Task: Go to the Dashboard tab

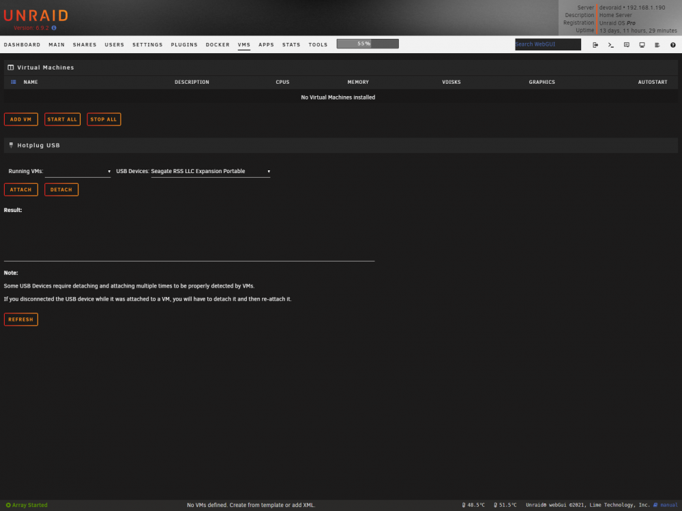Action: [x=23, y=45]
